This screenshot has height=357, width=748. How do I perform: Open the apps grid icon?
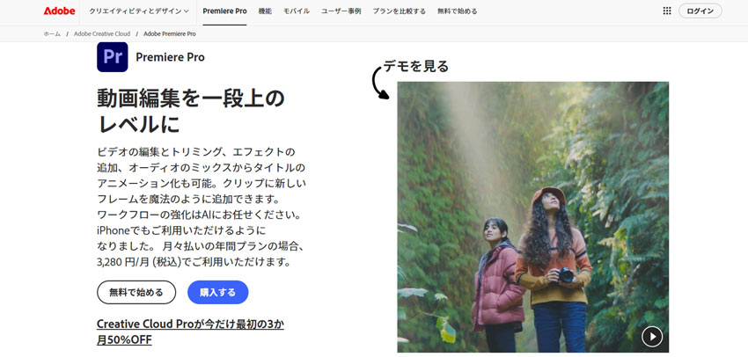tap(667, 11)
